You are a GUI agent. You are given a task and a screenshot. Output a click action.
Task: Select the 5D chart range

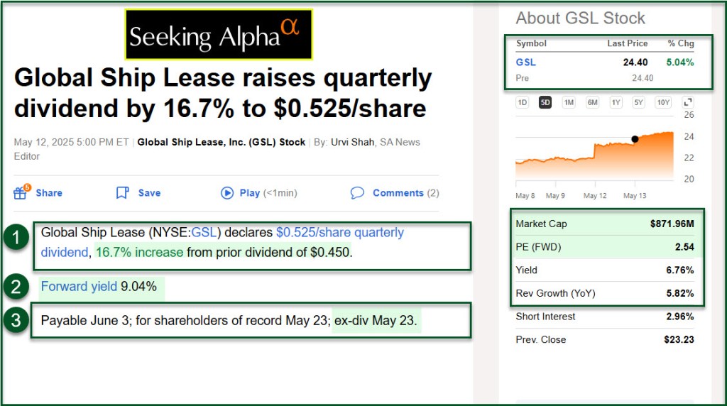point(545,102)
